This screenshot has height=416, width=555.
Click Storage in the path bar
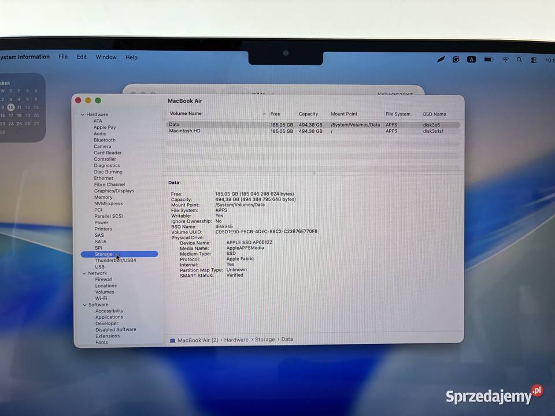tap(265, 340)
